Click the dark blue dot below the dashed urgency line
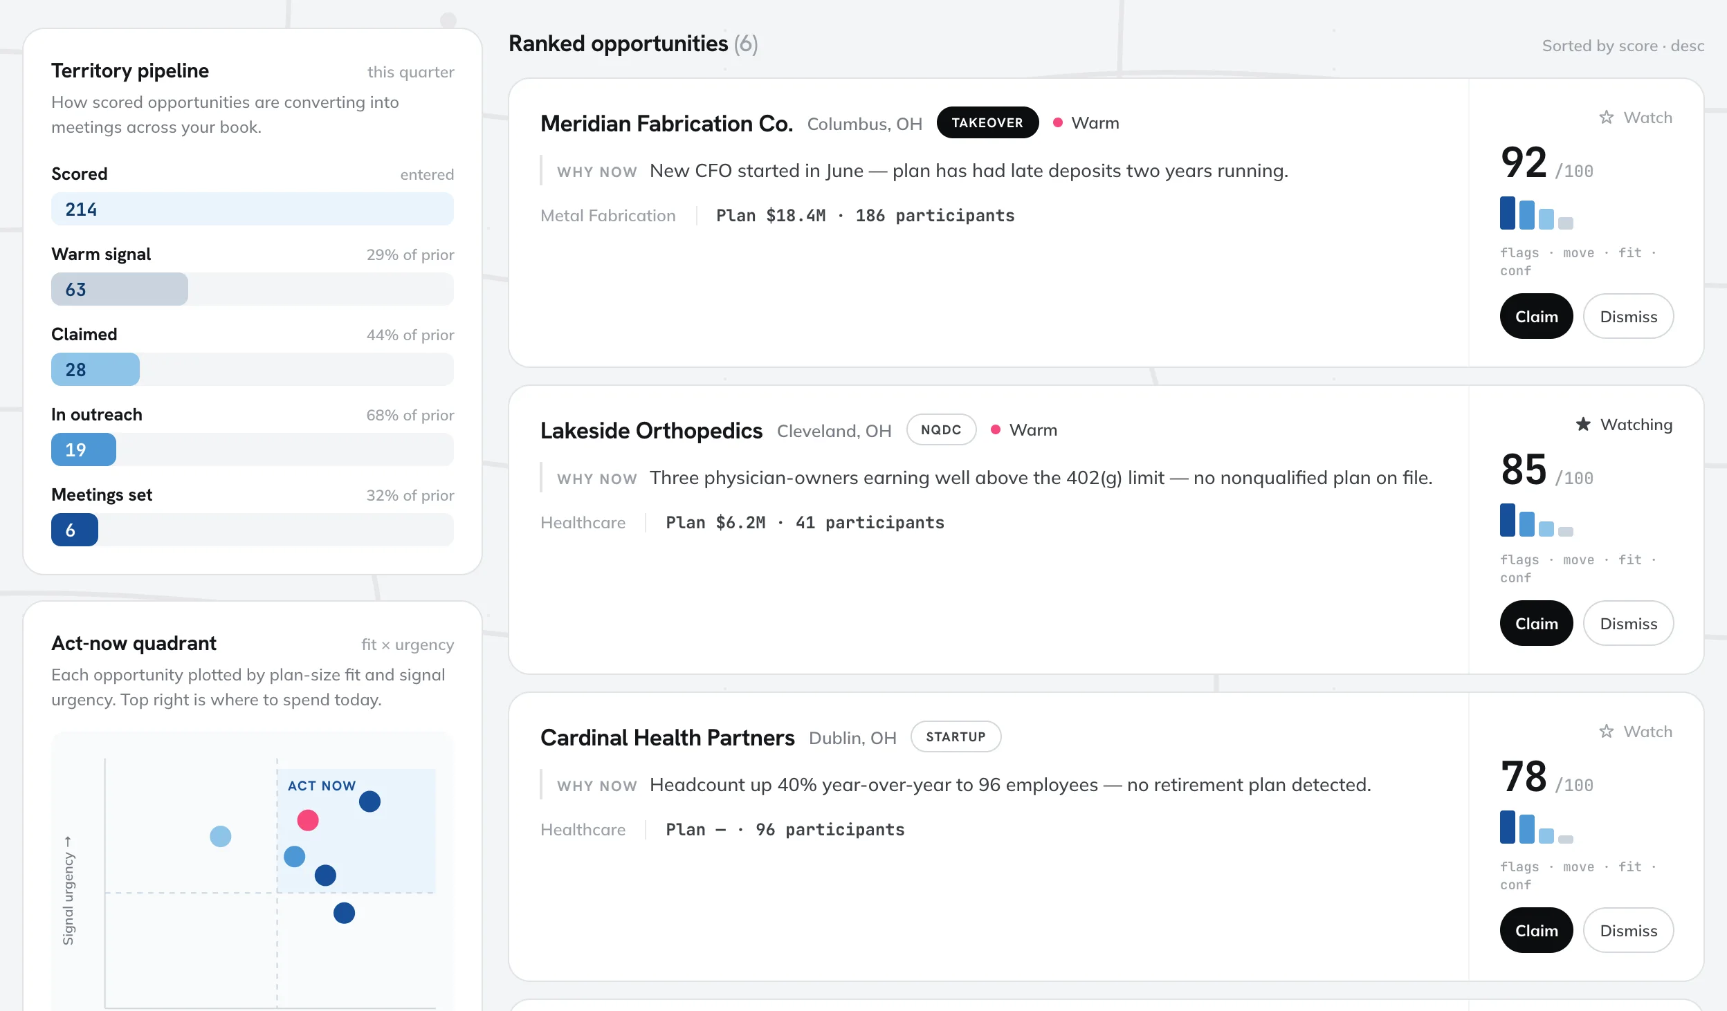This screenshot has width=1727, height=1011. (344, 913)
